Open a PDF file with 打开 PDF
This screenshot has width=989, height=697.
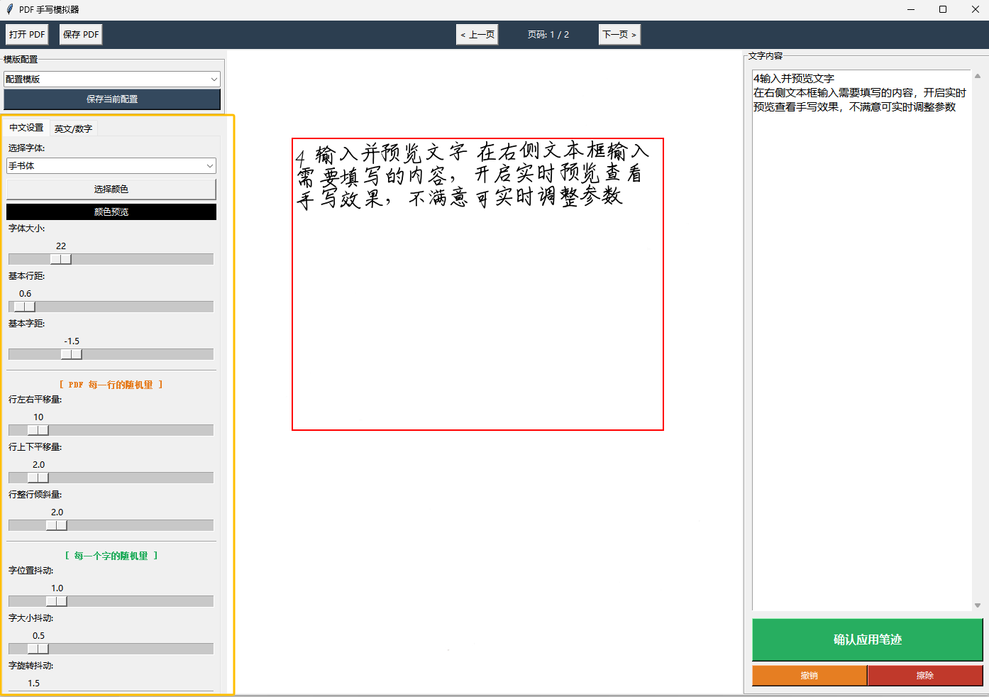[26, 33]
